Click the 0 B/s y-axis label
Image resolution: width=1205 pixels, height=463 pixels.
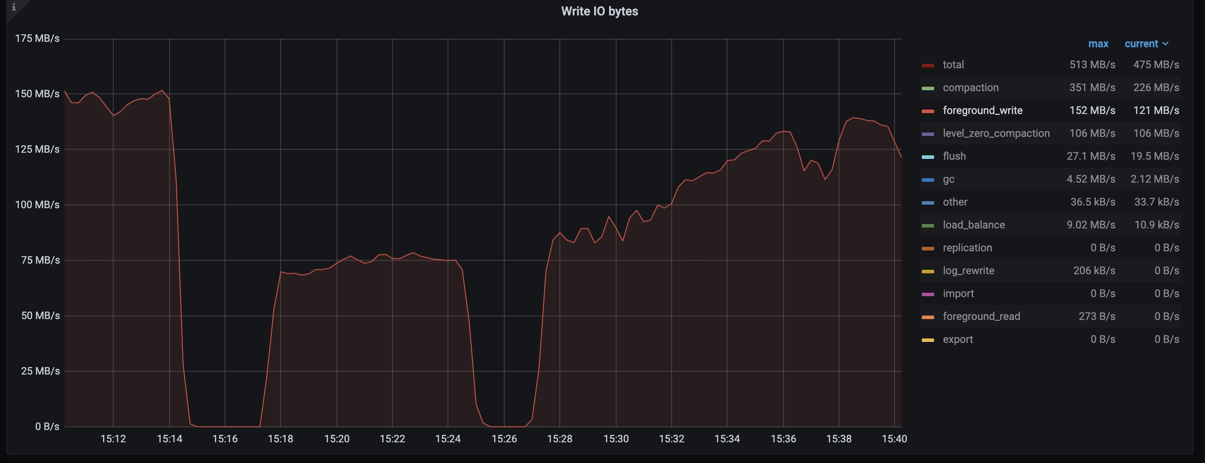point(47,426)
